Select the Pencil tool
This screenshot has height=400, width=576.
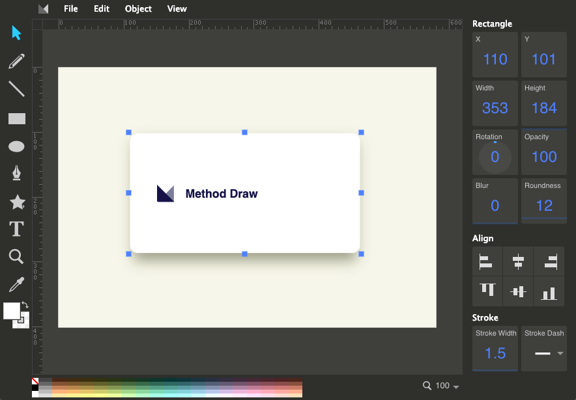(x=16, y=61)
